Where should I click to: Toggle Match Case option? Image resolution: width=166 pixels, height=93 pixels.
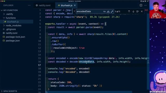click(104, 11)
